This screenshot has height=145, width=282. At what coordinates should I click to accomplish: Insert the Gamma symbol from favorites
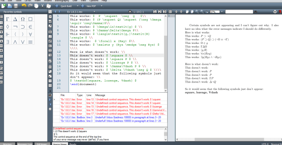click(x=8, y=19)
